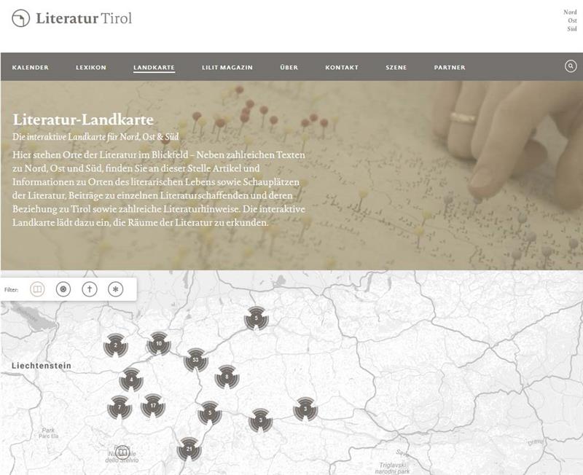Click the single book marker near Stelvio
The image size is (583, 475).
[123, 452]
